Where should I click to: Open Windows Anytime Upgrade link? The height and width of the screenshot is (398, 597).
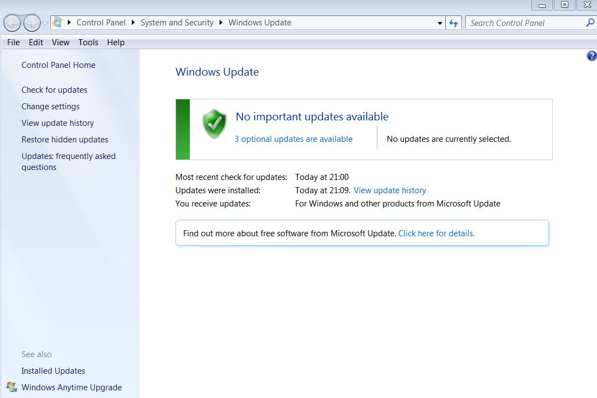[x=72, y=388]
